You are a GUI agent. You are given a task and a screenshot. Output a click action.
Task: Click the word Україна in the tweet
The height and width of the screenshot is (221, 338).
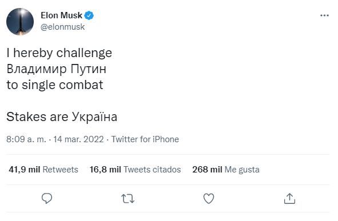[94, 116]
